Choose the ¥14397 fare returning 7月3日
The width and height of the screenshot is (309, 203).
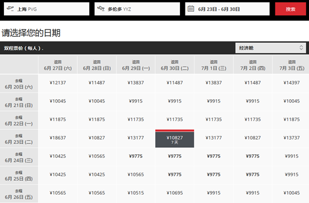(292, 83)
